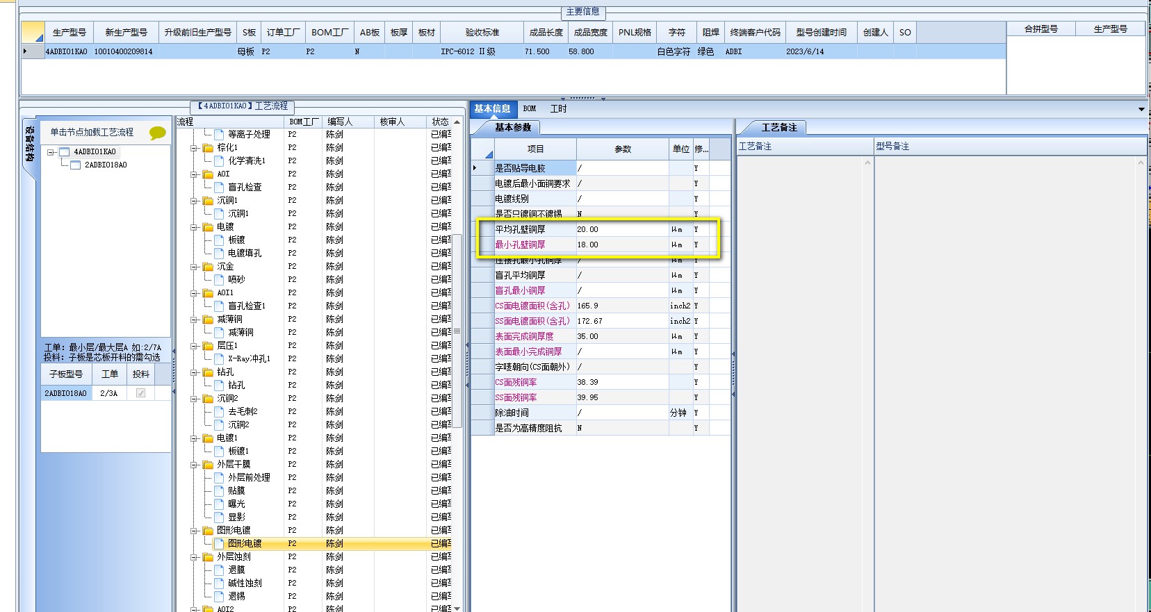Switch to the 基本信息 tab

[492, 109]
